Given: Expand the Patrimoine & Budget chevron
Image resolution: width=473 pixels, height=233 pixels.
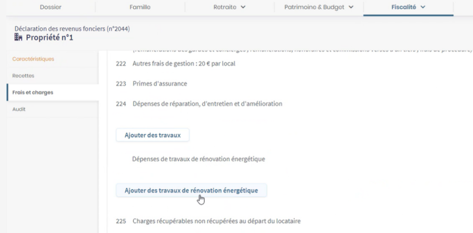Looking at the screenshot, I should point(351,7).
